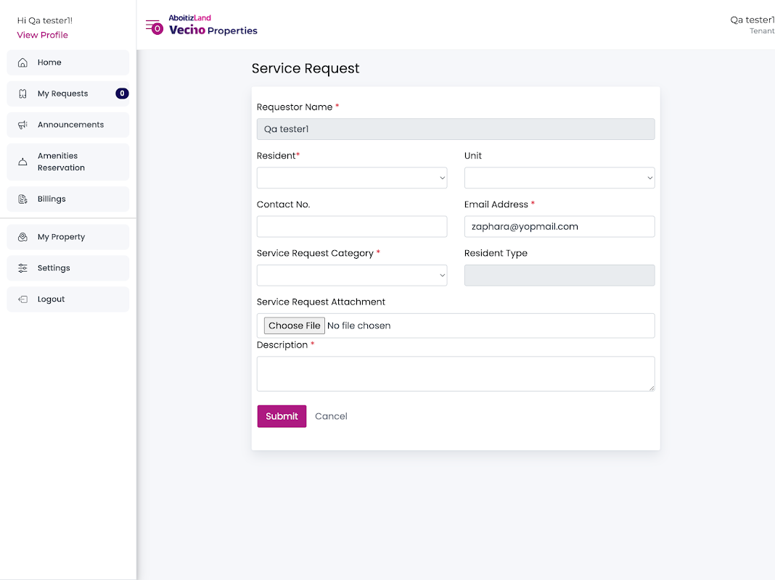Open the Home menu item

tap(68, 62)
